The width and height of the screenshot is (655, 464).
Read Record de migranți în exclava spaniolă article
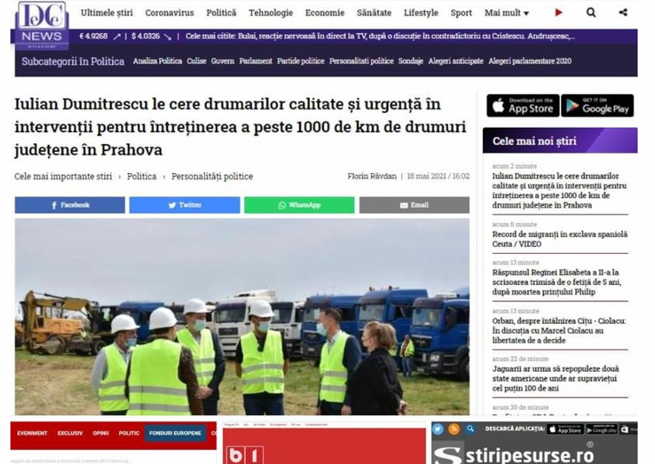point(559,239)
